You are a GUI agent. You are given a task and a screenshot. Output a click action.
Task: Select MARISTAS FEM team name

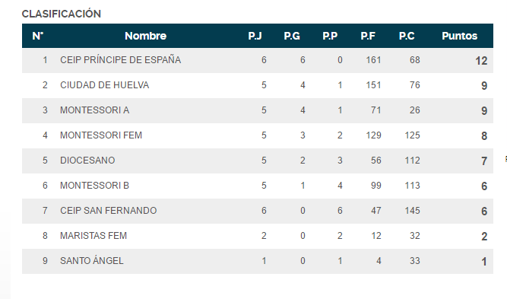[x=93, y=236]
